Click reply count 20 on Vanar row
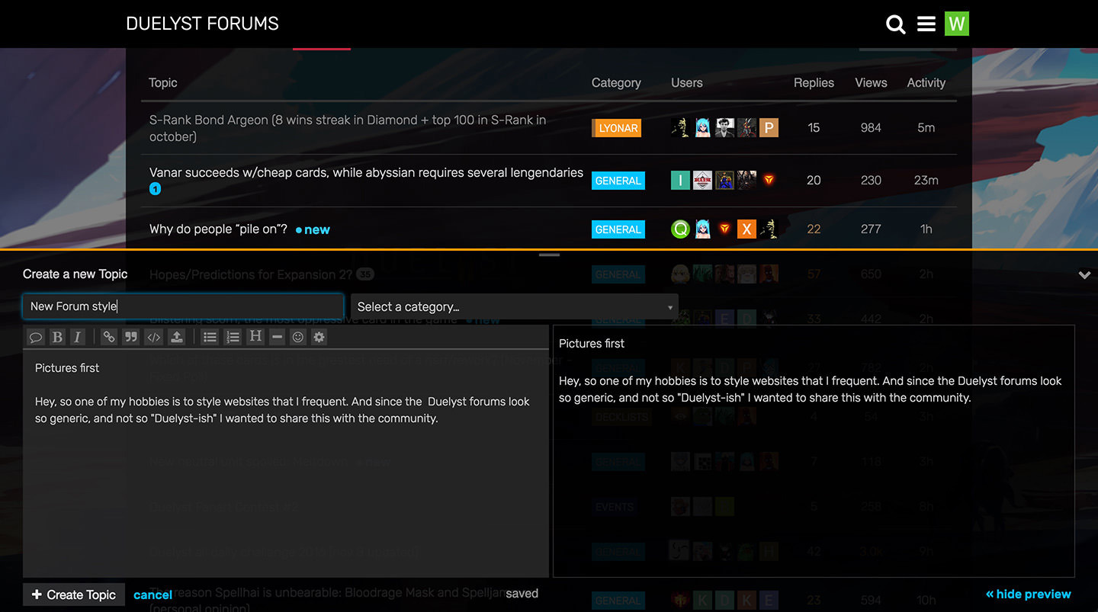The height and width of the screenshot is (612, 1098). [814, 181]
